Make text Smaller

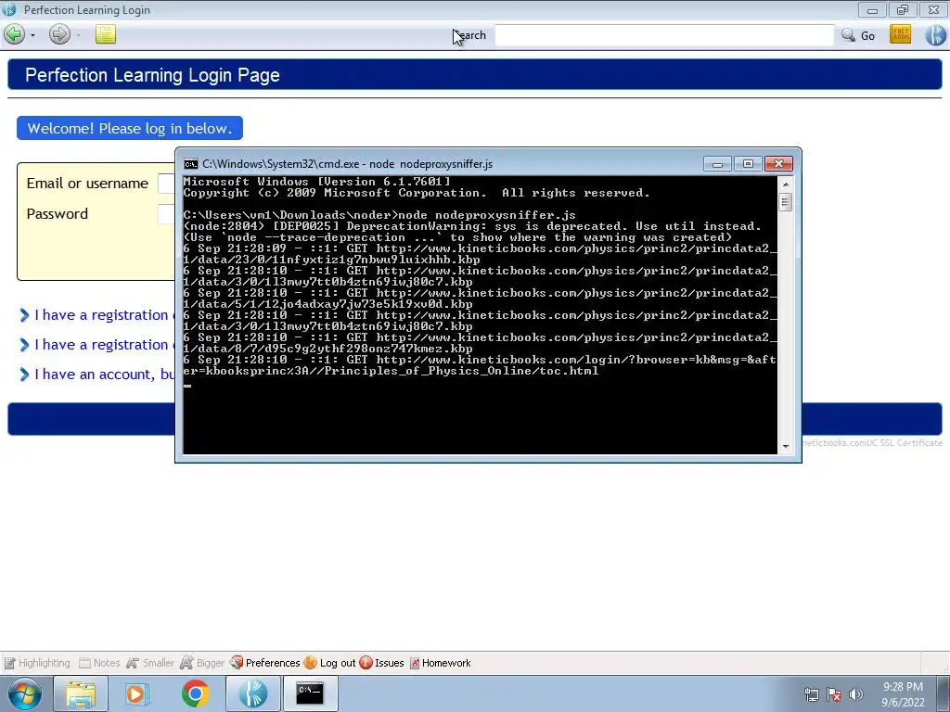150,663
